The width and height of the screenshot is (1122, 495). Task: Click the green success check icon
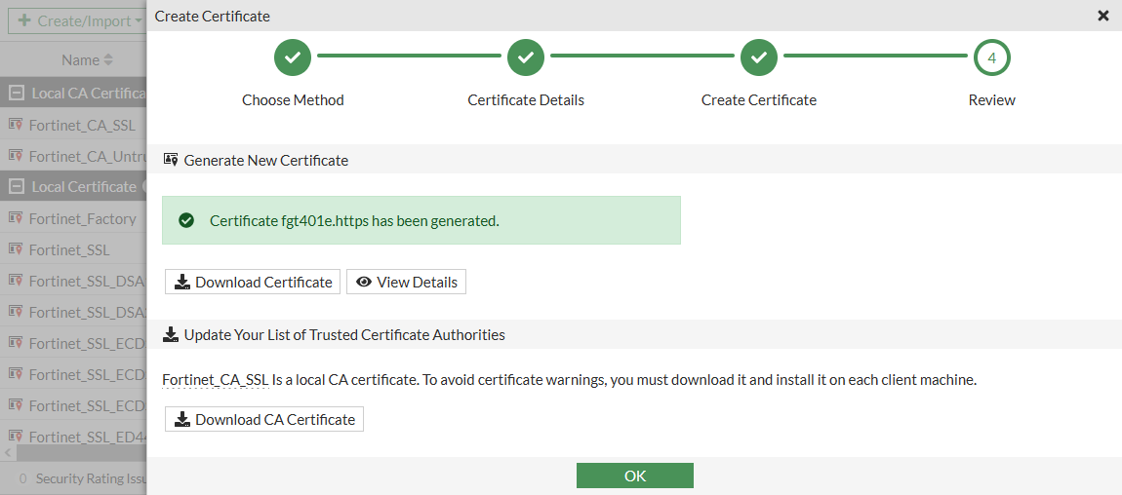186,221
